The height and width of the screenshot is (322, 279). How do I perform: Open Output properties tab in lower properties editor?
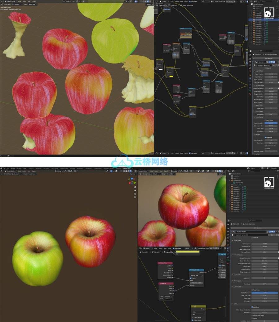(228, 231)
